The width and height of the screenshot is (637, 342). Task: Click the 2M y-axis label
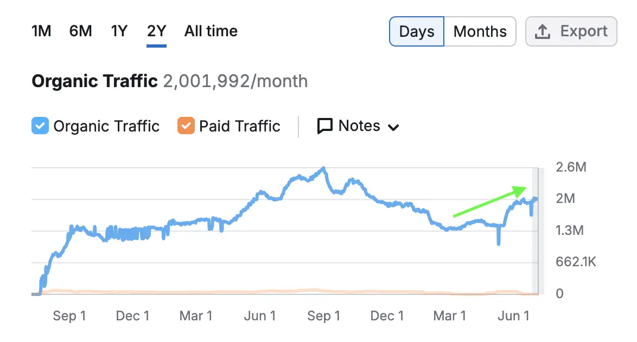[x=565, y=199]
